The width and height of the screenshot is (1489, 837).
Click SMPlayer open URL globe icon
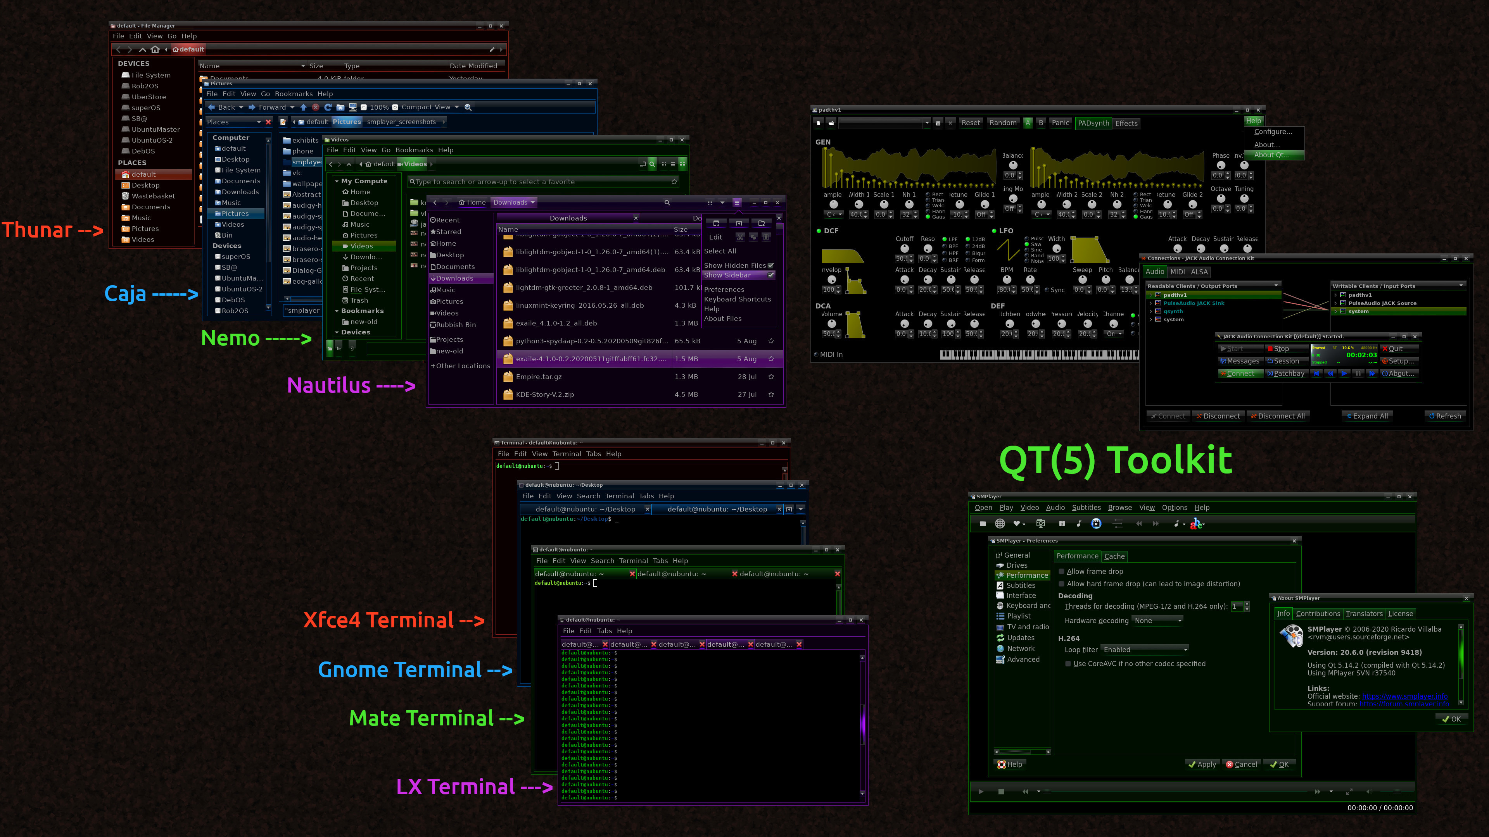pos(1000,524)
